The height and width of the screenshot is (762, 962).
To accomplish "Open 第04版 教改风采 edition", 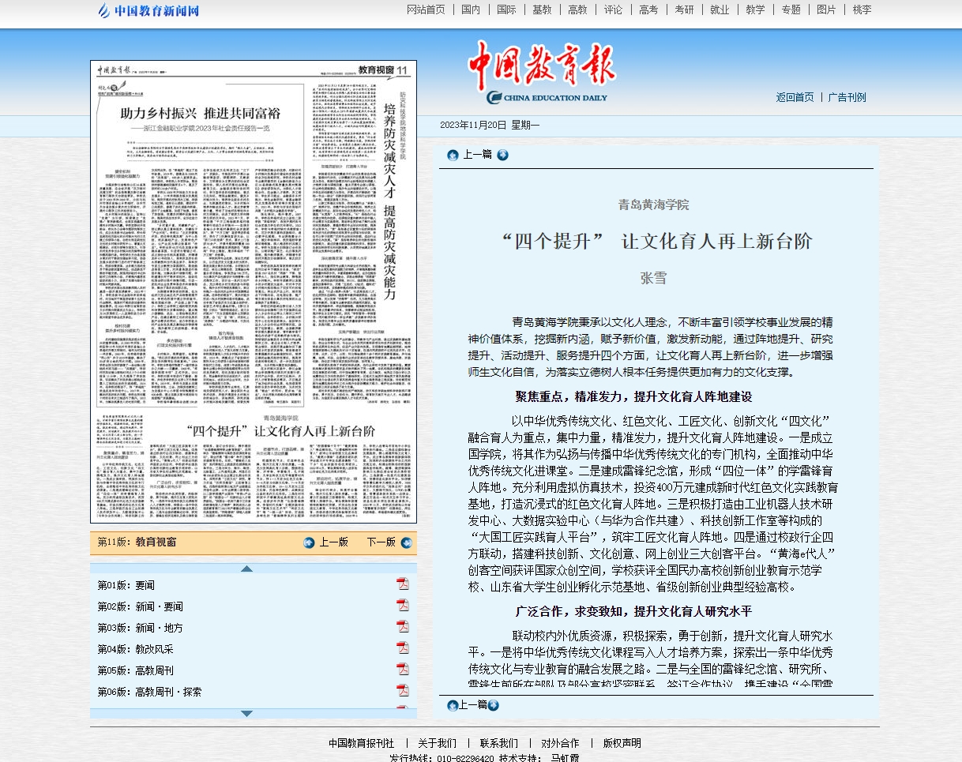I will tap(135, 649).
